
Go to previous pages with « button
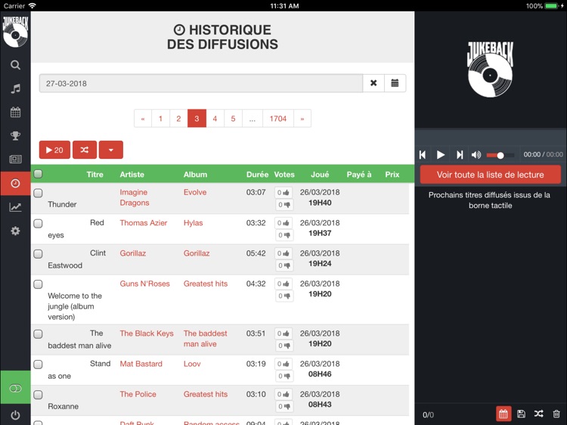pyautogui.click(x=143, y=118)
